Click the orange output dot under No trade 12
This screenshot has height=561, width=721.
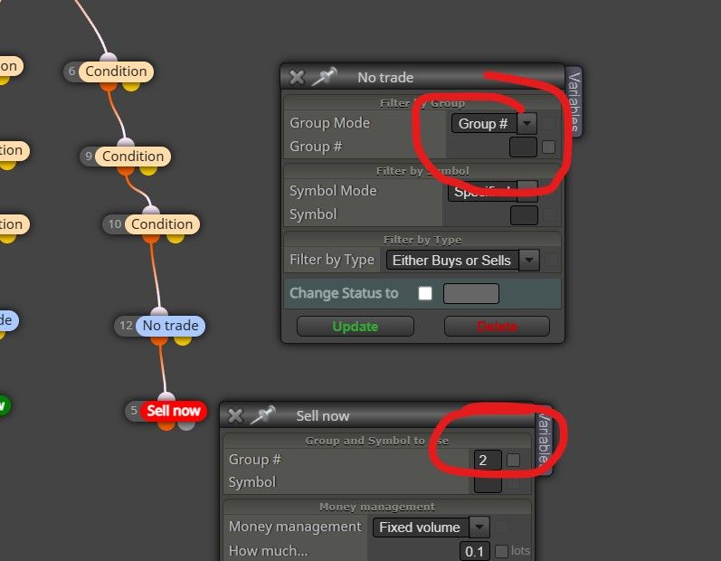pyautogui.click(x=159, y=339)
